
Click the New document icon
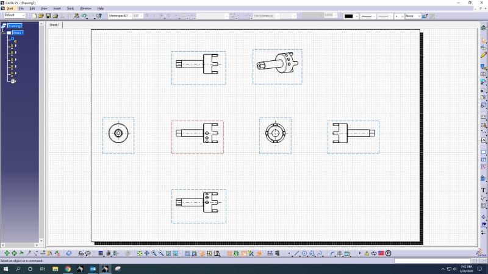click(34, 16)
